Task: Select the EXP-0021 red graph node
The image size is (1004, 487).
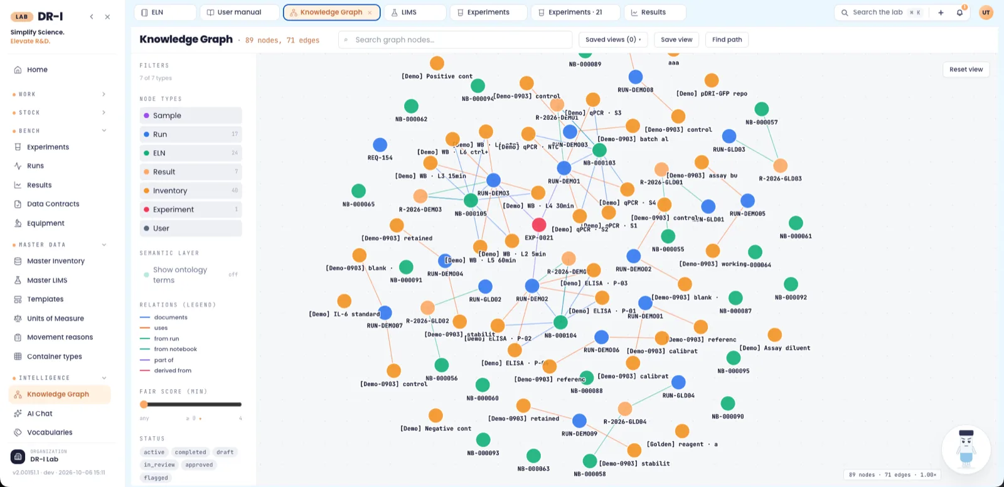Action: [x=539, y=225]
